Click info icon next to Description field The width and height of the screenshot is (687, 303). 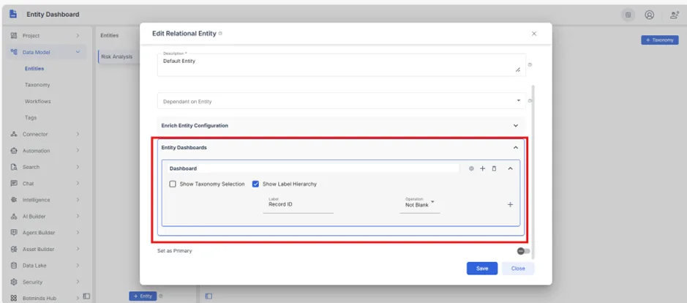tap(530, 64)
